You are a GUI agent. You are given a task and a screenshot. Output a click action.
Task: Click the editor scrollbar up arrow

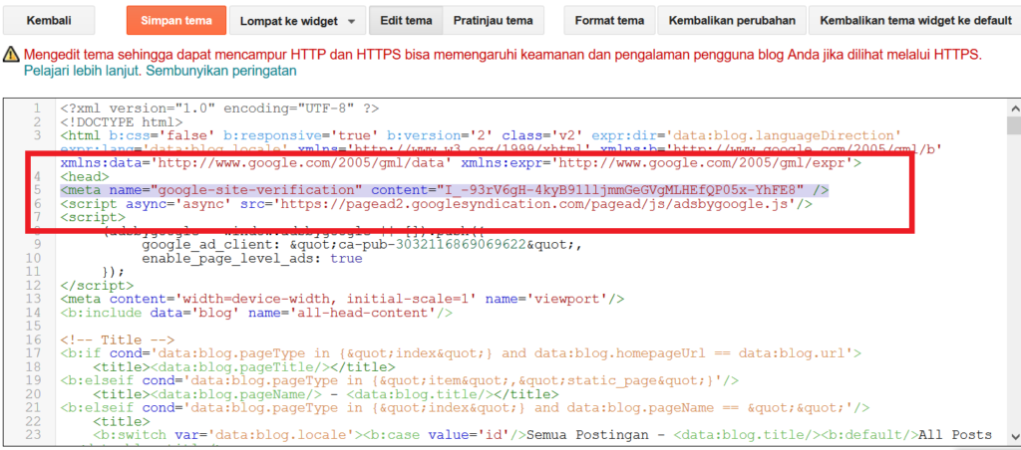1013,108
